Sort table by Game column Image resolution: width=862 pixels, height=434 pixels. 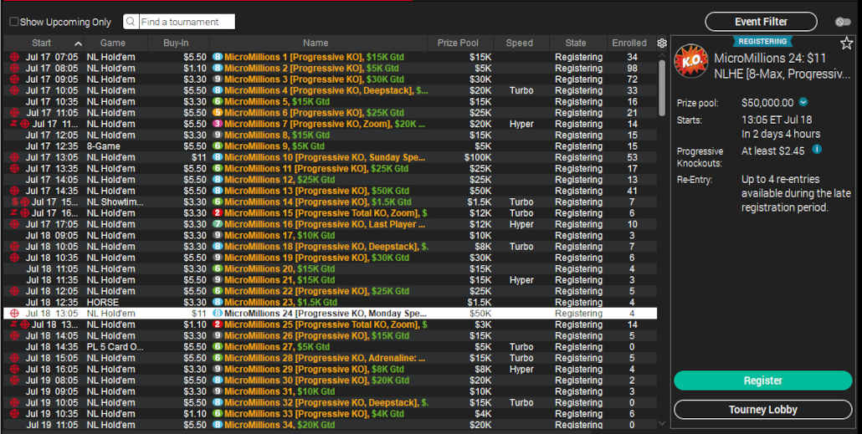[x=113, y=43]
